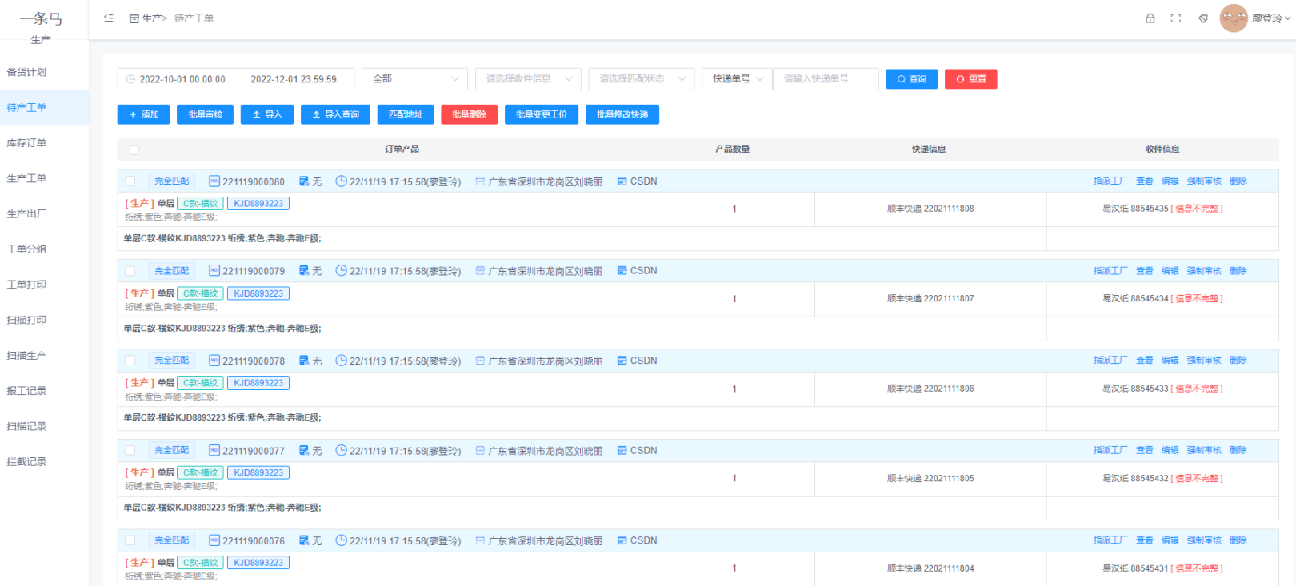The height and width of the screenshot is (586, 1296).
Task: Click 指派工厂 for order 221119000080
Action: (1110, 181)
